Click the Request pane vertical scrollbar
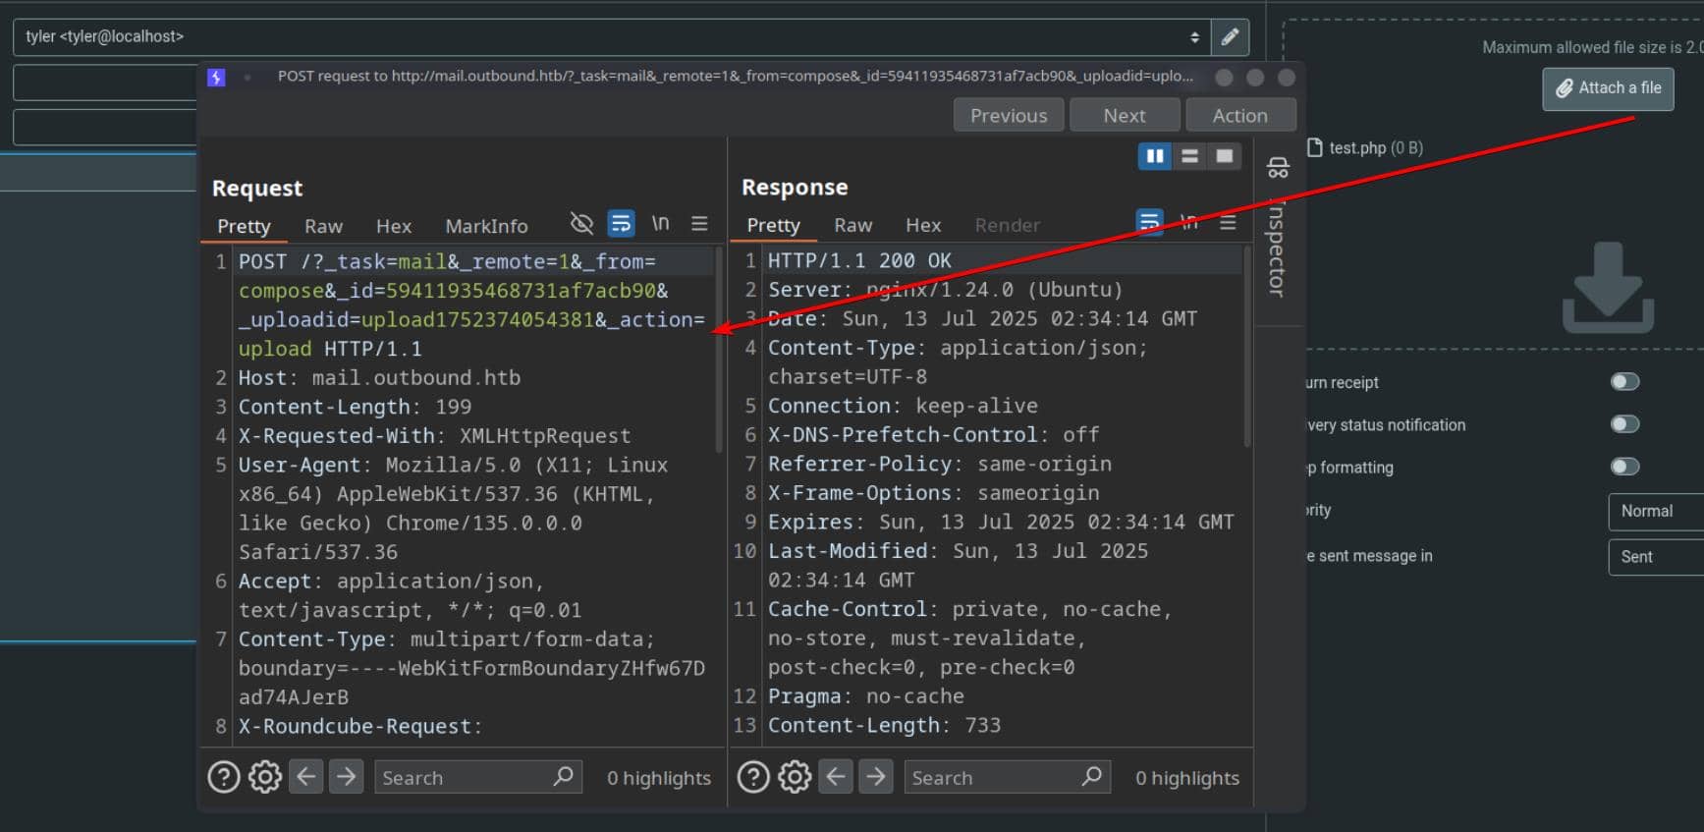1704x832 pixels. (719, 351)
